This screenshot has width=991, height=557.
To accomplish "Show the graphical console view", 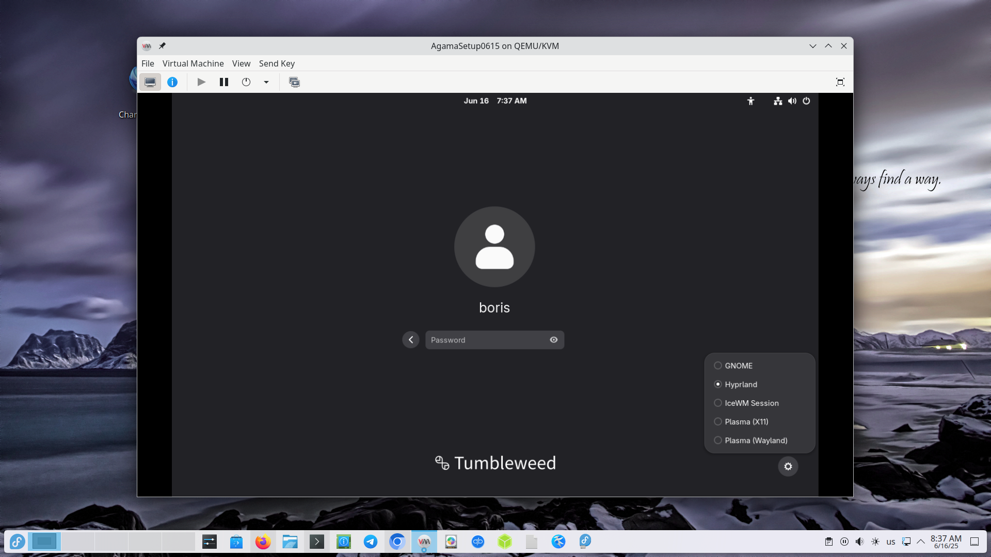I will pos(150,82).
